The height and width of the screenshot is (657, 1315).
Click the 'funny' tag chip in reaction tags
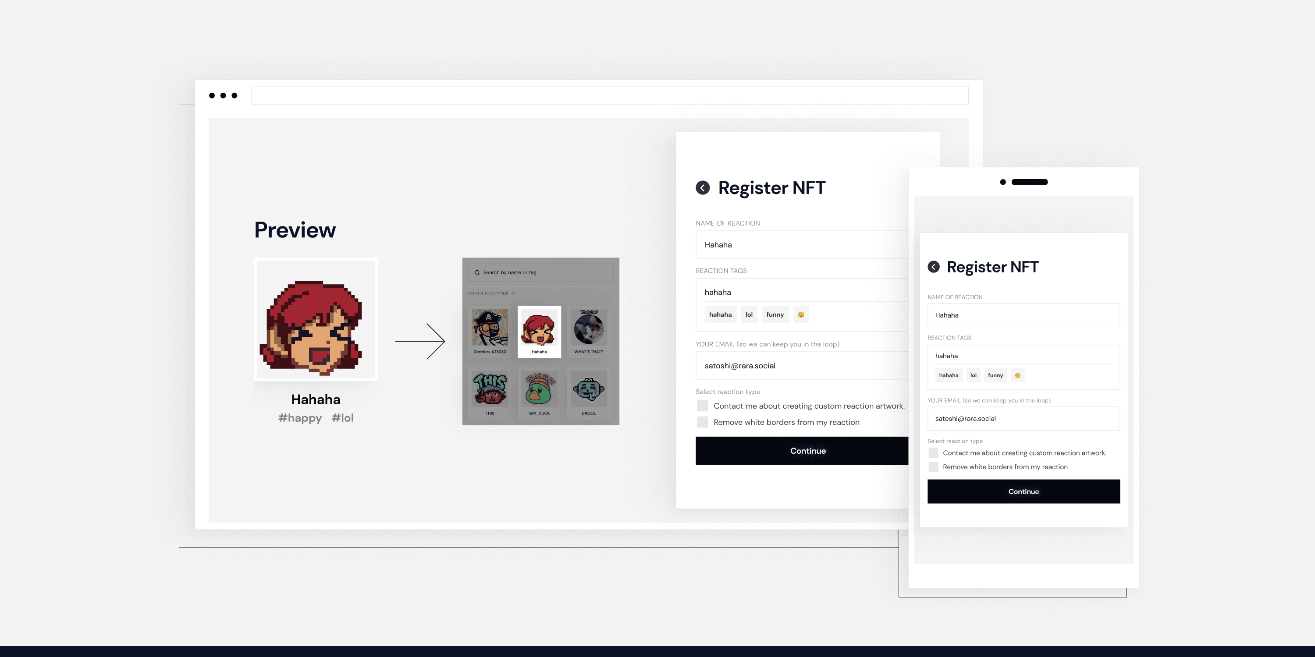[774, 314]
